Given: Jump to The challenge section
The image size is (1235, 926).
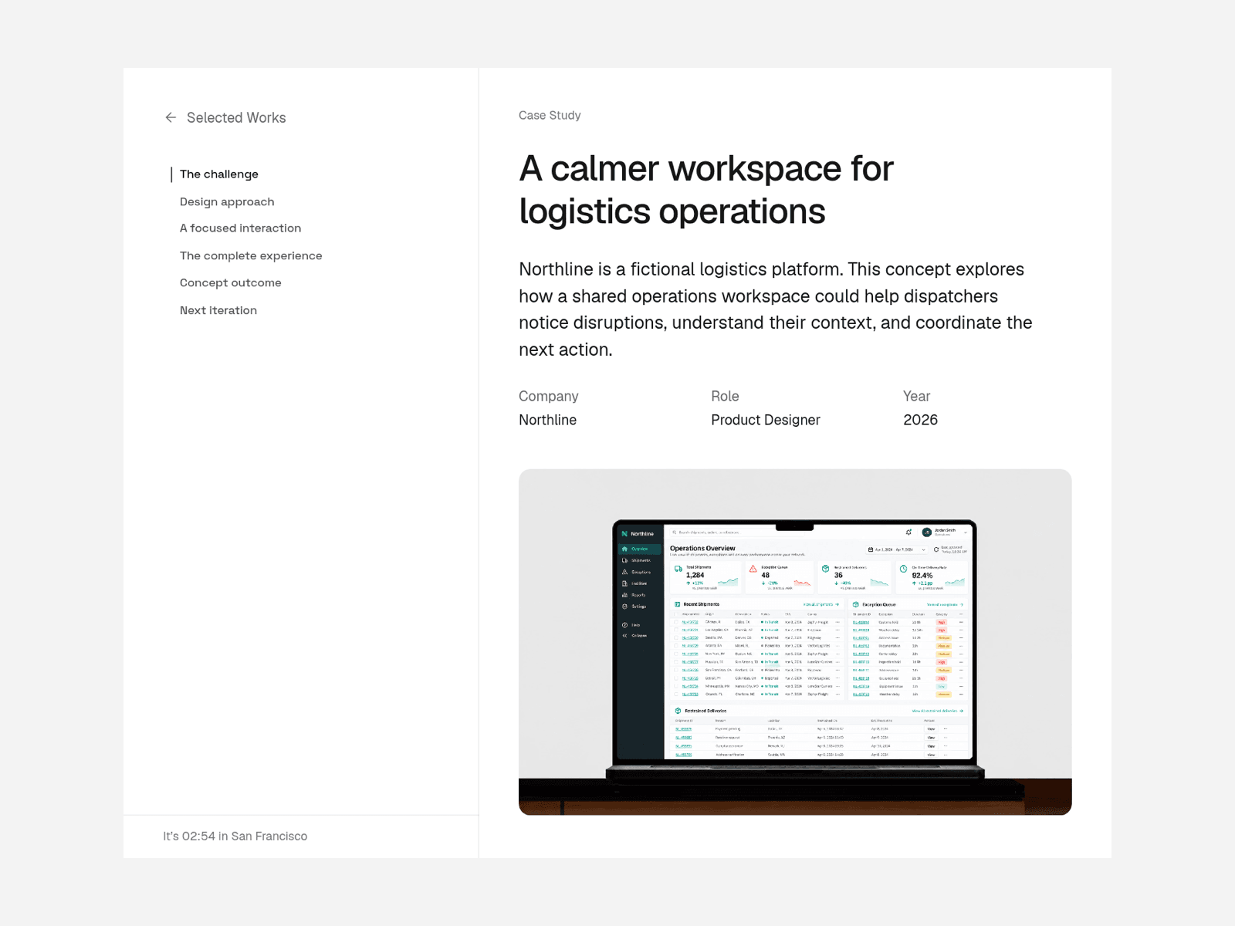Looking at the screenshot, I should [x=219, y=174].
